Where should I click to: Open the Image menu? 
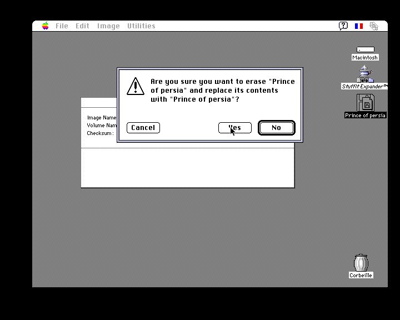pyautogui.click(x=108, y=26)
